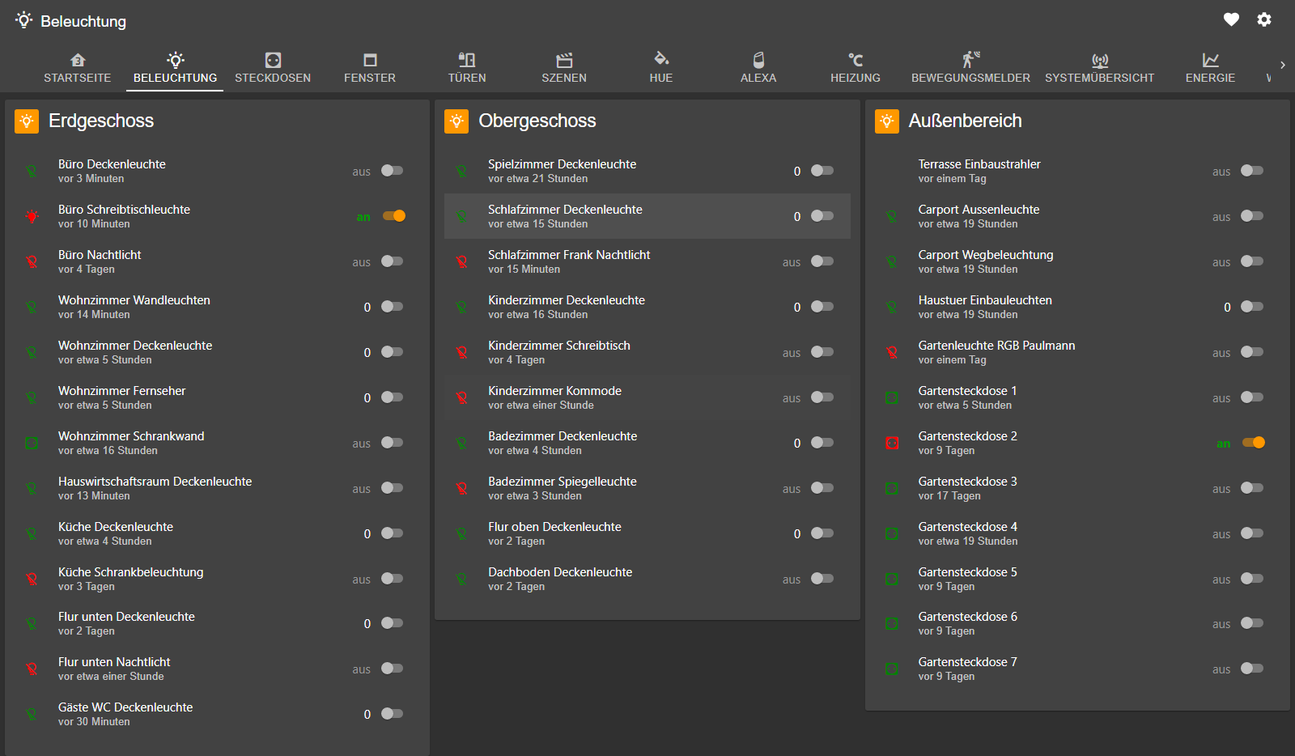The width and height of the screenshot is (1295, 756).
Task: Click the bulb icon of Flur unten Nachtlicht
Action: pos(32,669)
